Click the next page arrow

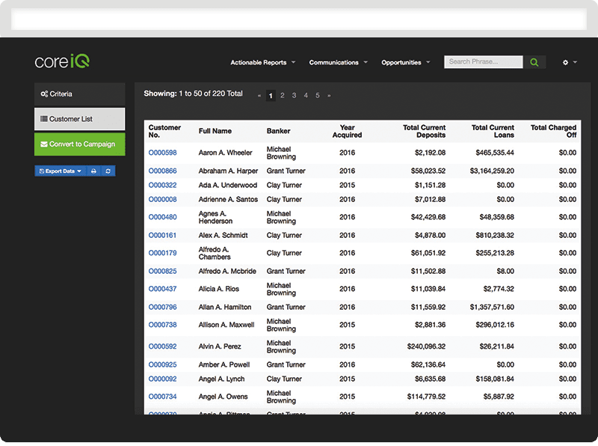tap(329, 96)
